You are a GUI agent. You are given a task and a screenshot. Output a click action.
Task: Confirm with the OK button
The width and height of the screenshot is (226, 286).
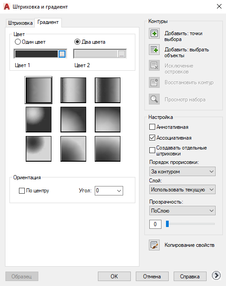(x=114, y=277)
